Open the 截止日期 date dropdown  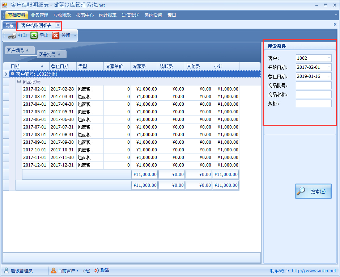[329, 76]
